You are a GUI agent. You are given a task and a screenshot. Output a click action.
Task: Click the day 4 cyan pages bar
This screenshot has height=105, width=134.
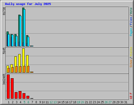(x=20, y=31)
